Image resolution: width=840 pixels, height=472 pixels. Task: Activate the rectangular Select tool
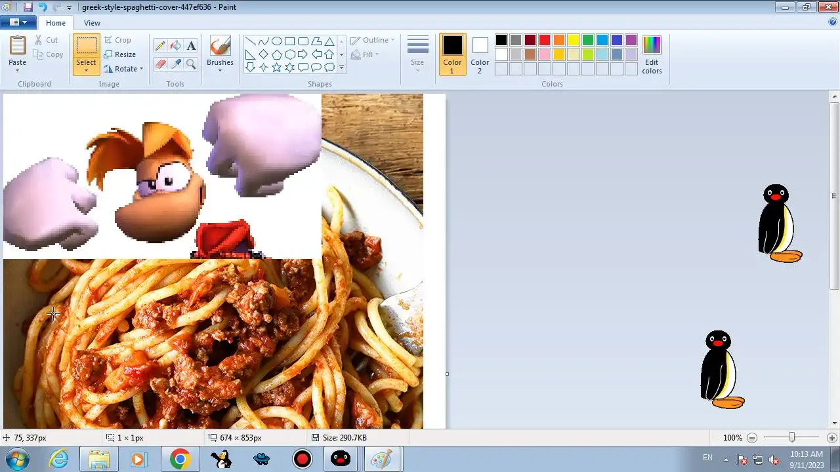pyautogui.click(x=86, y=46)
